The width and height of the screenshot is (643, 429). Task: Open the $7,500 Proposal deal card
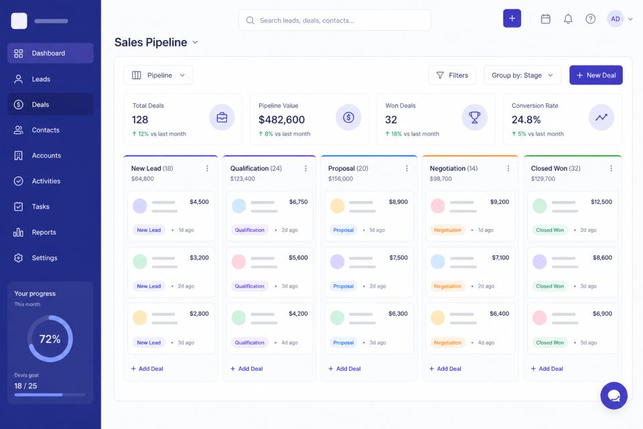click(x=369, y=272)
